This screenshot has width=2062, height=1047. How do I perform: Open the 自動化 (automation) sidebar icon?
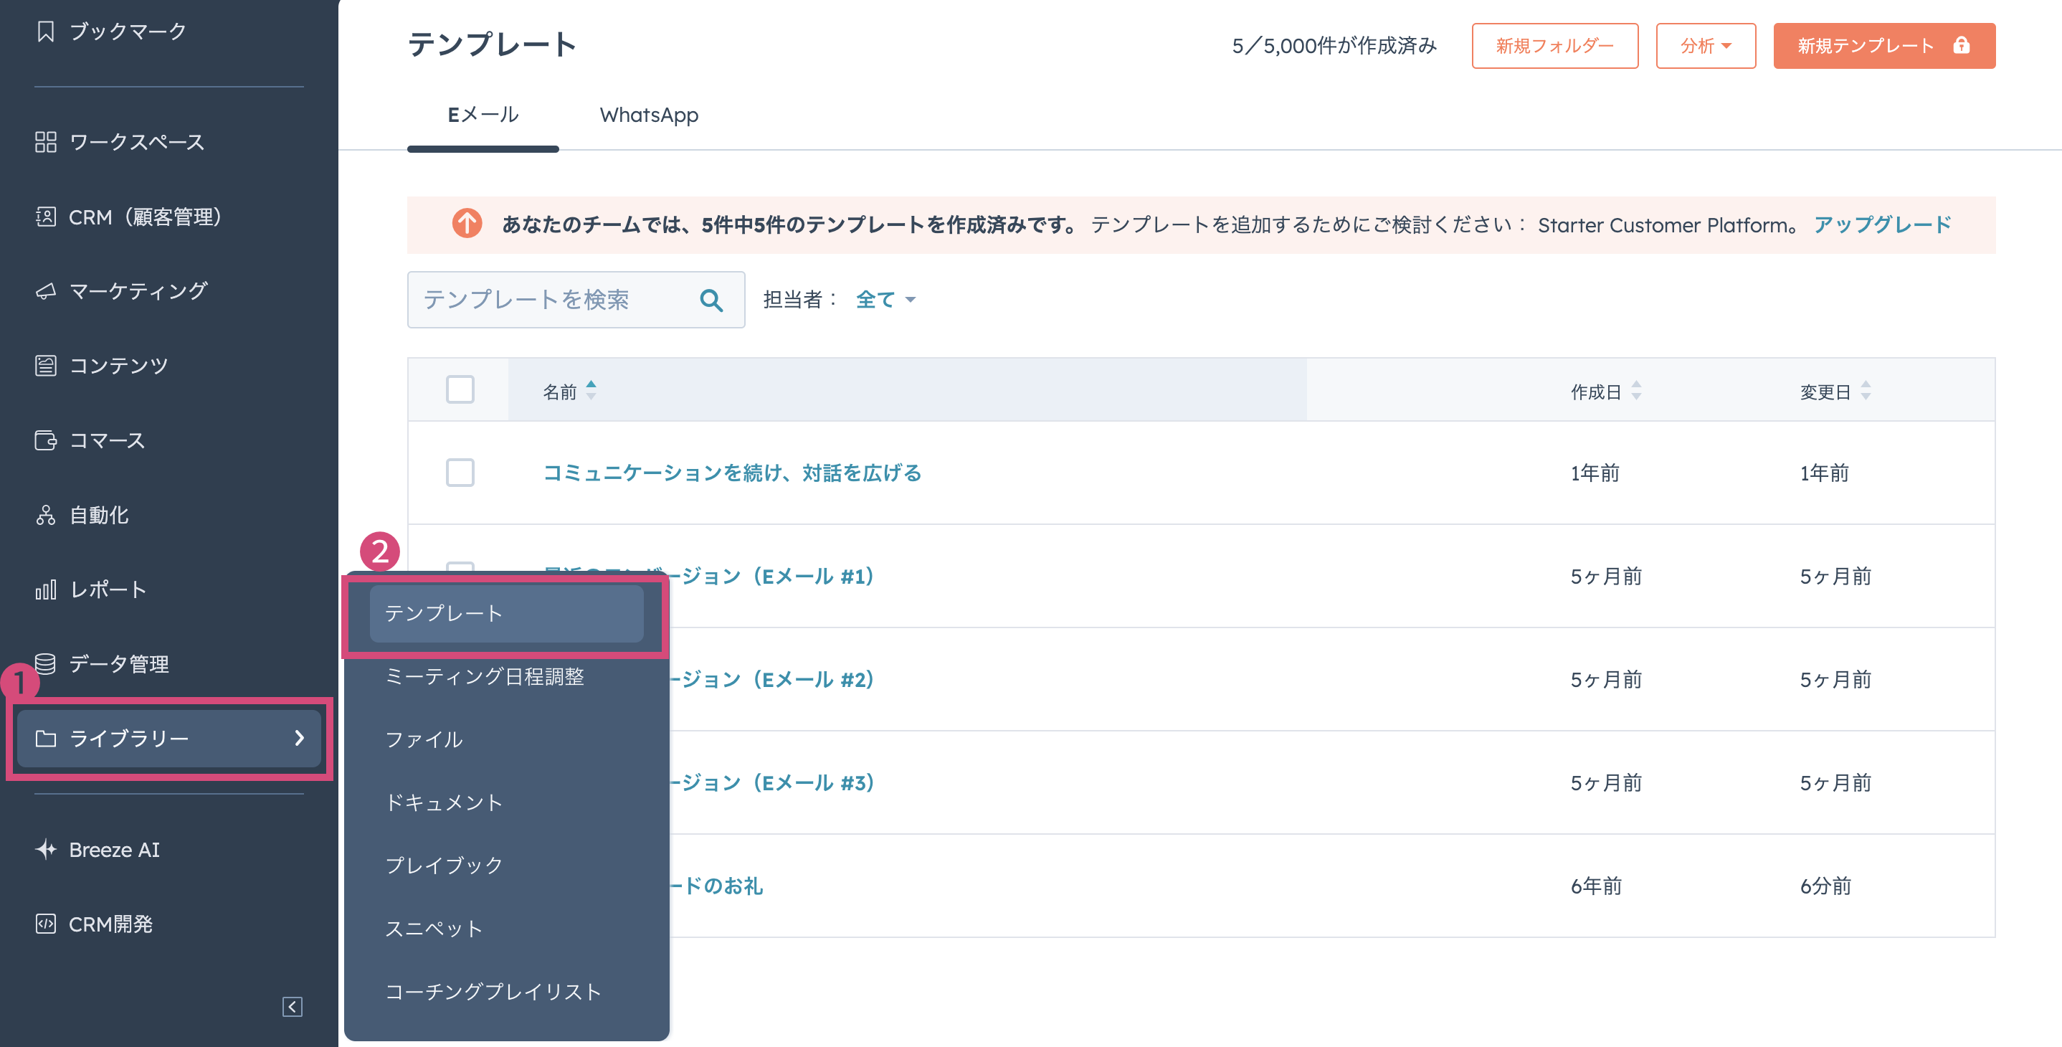[x=46, y=515]
